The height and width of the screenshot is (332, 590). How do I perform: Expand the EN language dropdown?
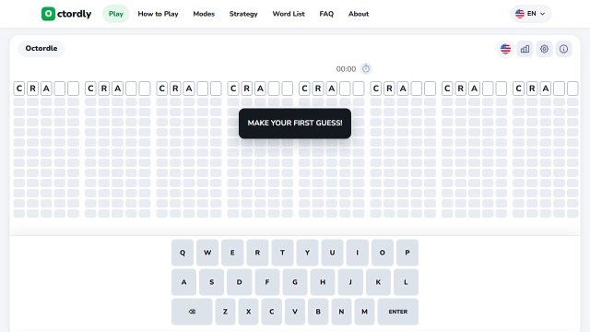click(x=531, y=14)
